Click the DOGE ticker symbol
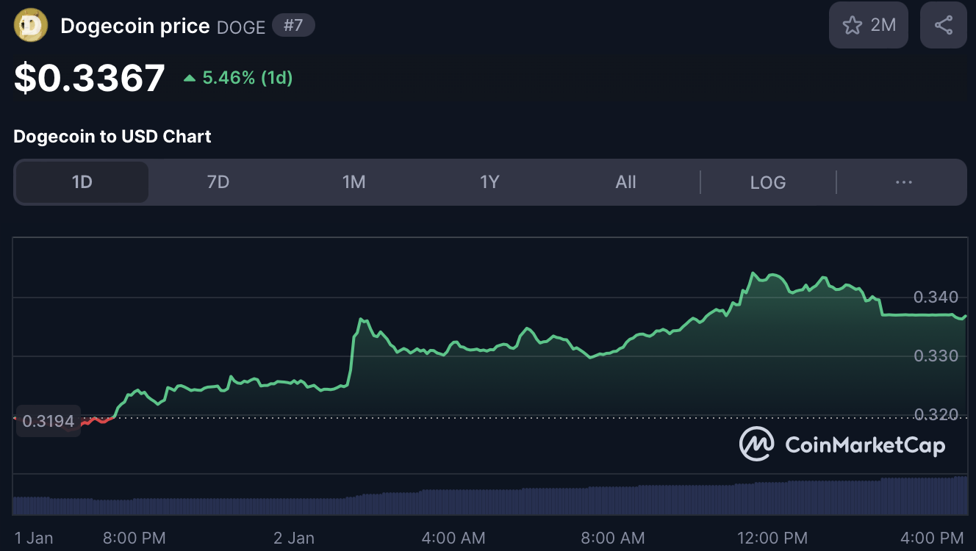Viewport: 976px width, 551px height. (241, 27)
